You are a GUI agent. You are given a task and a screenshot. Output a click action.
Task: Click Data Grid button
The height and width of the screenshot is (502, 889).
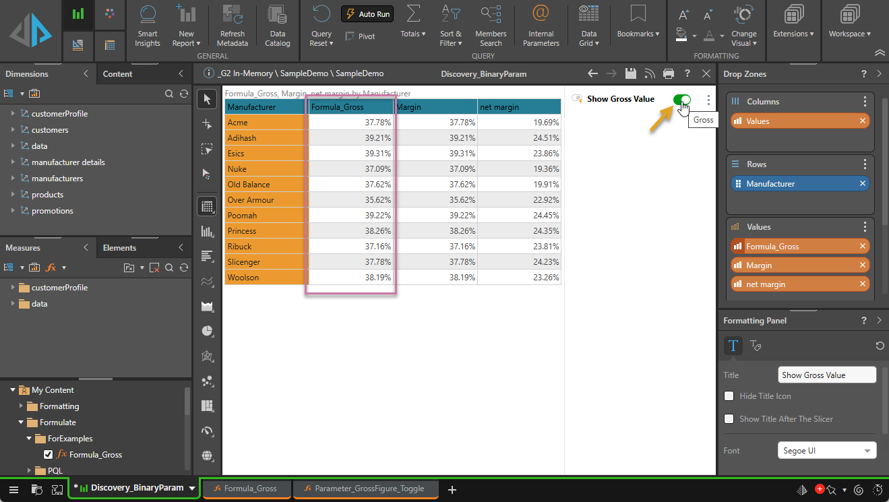click(x=588, y=26)
